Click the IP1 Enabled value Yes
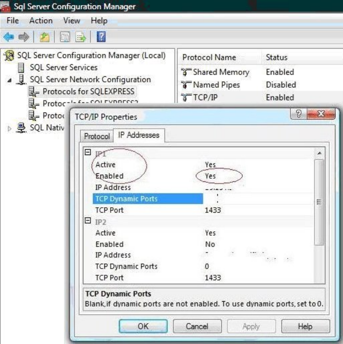Viewport: 343px width, 344px height. click(x=210, y=176)
